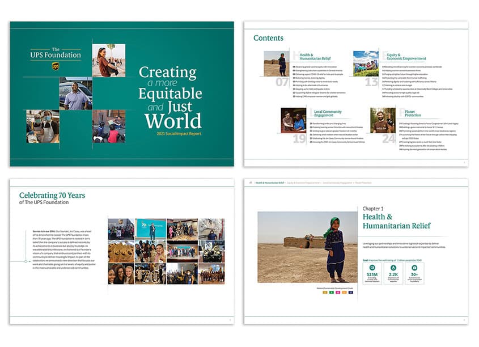Click the icon above the $23M stat

point(372,268)
